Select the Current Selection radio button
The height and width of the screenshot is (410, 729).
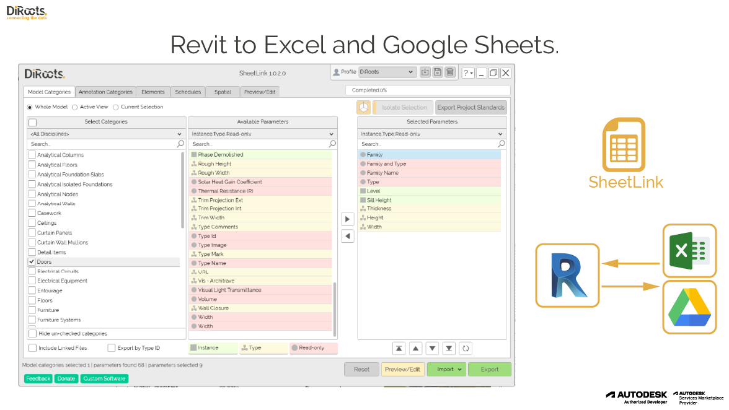pyautogui.click(x=116, y=107)
